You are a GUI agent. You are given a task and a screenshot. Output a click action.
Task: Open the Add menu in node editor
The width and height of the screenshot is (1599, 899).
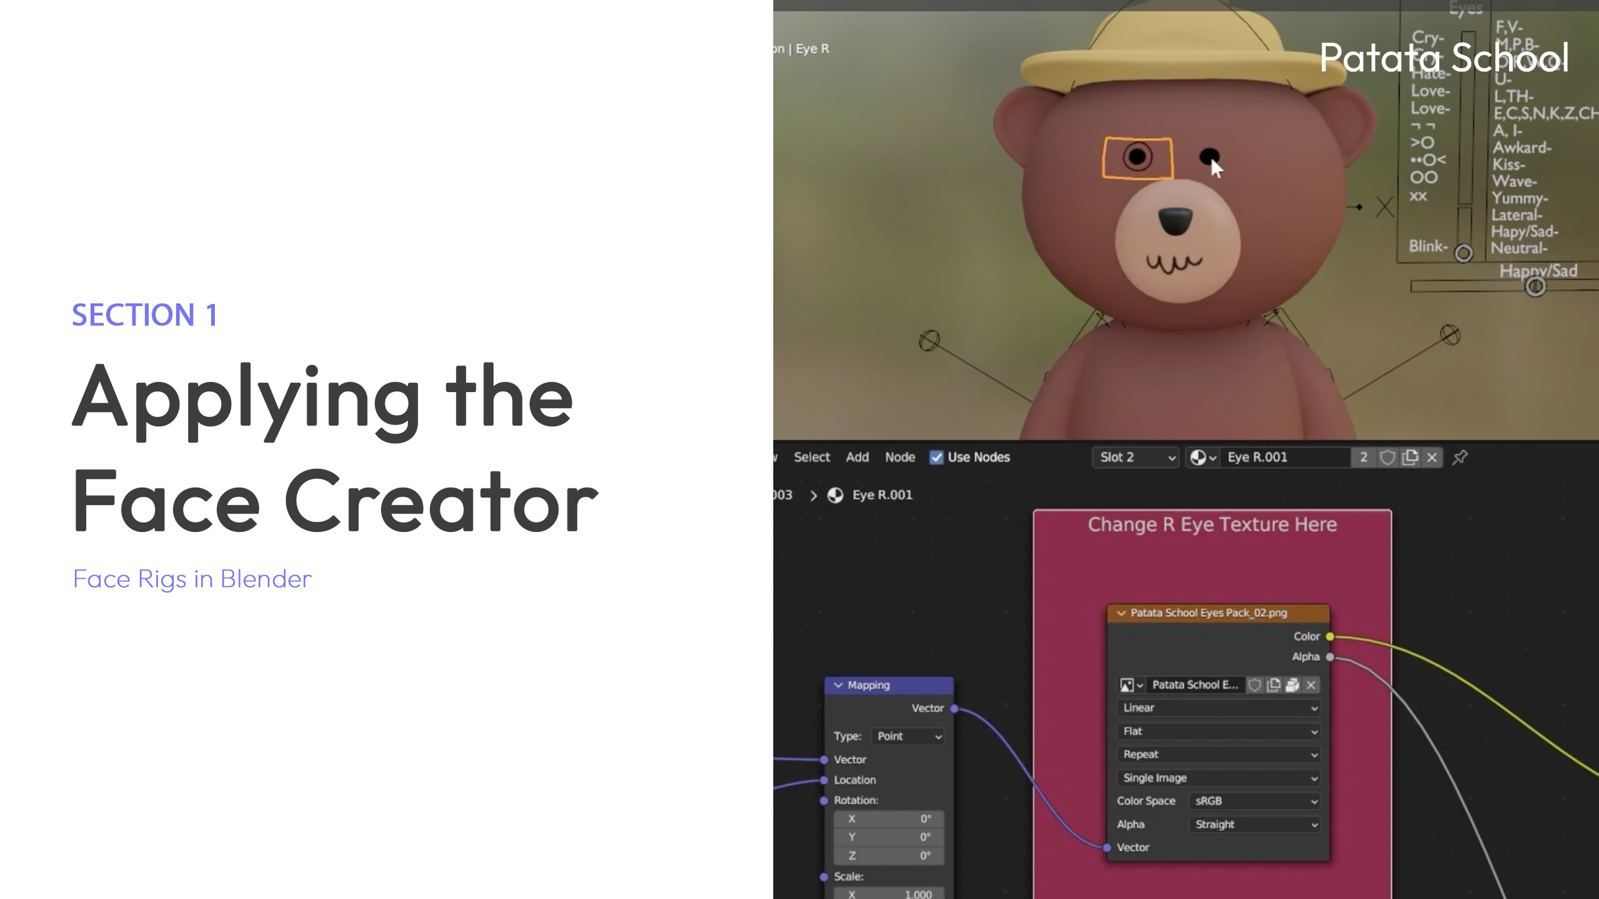(x=857, y=457)
